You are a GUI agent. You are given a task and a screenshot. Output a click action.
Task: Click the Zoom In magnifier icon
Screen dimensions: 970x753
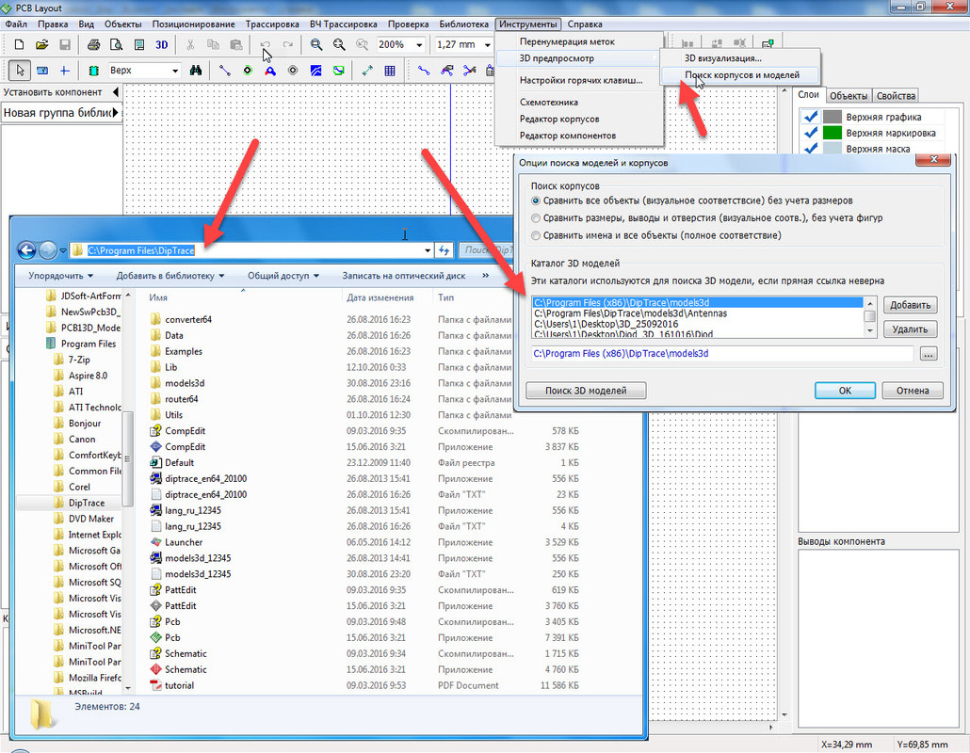(x=316, y=44)
